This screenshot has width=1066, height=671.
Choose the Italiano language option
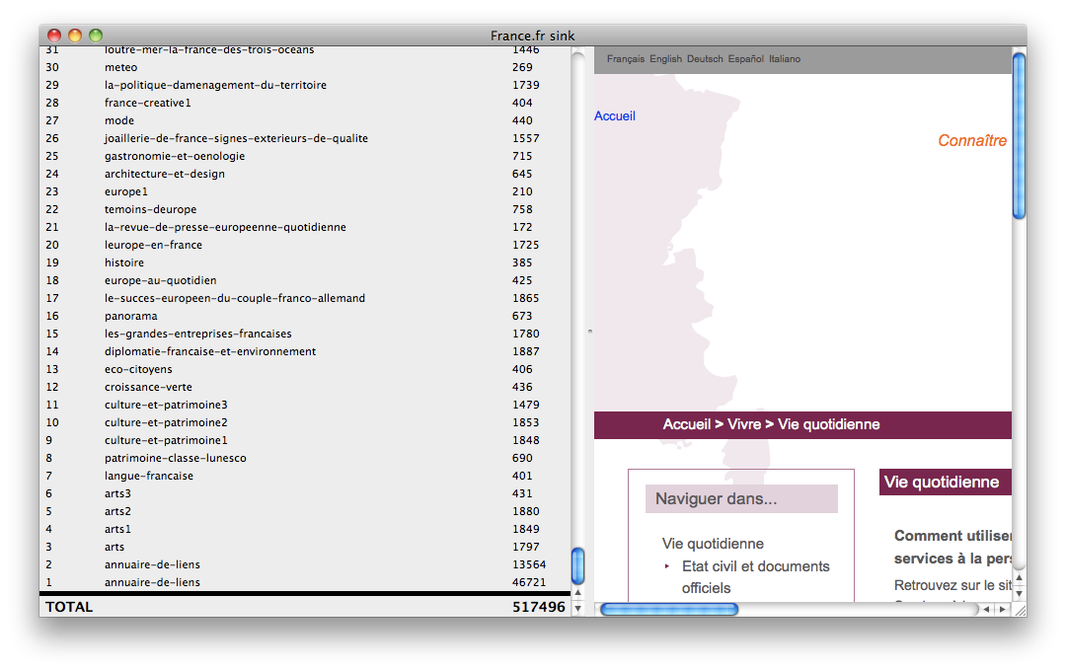pos(785,59)
